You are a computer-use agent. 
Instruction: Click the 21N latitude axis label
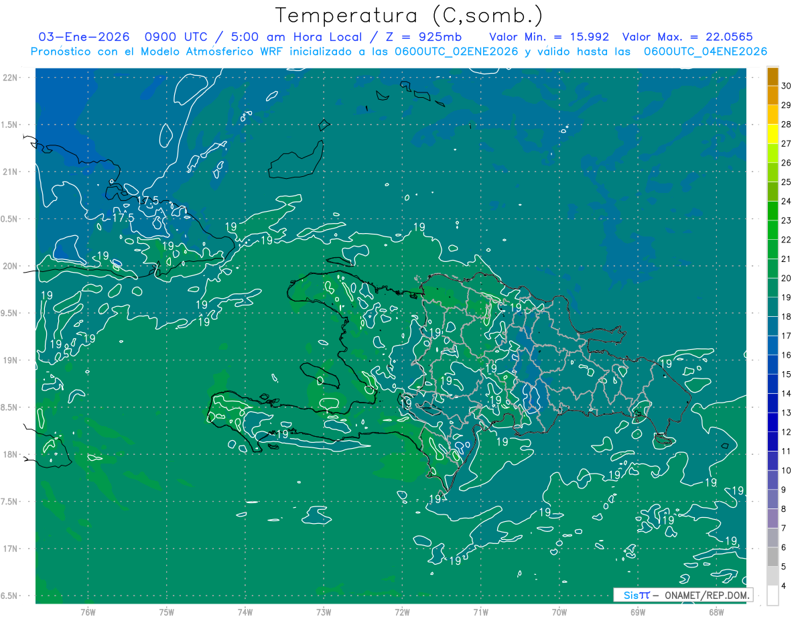[x=11, y=171]
